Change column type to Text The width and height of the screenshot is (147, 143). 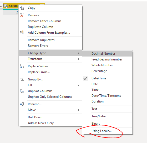(107, 109)
